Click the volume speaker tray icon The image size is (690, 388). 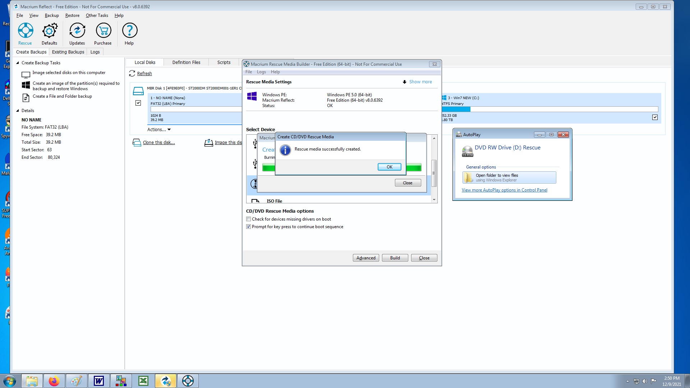[645, 381]
